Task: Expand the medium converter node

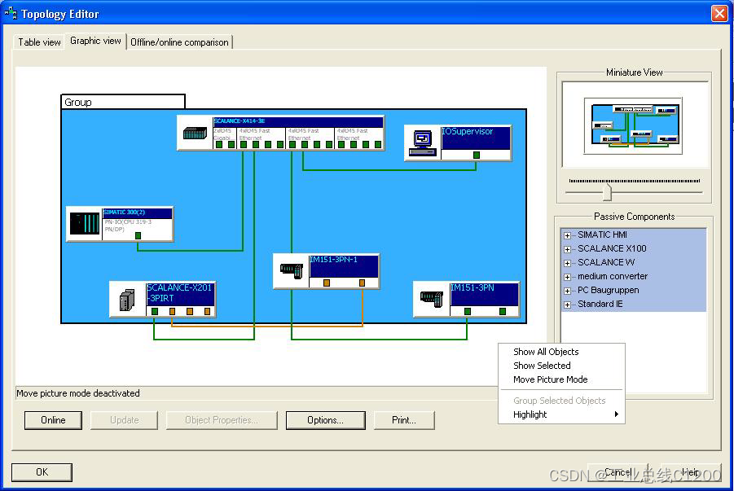Action: pos(567,277)
